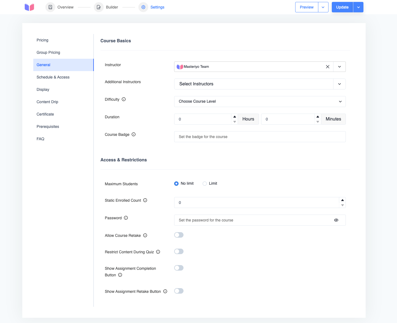Viewport: 397px width, 323px height.
Task: Open the Choose Course Level dropdown
Action: click(260, 102)
